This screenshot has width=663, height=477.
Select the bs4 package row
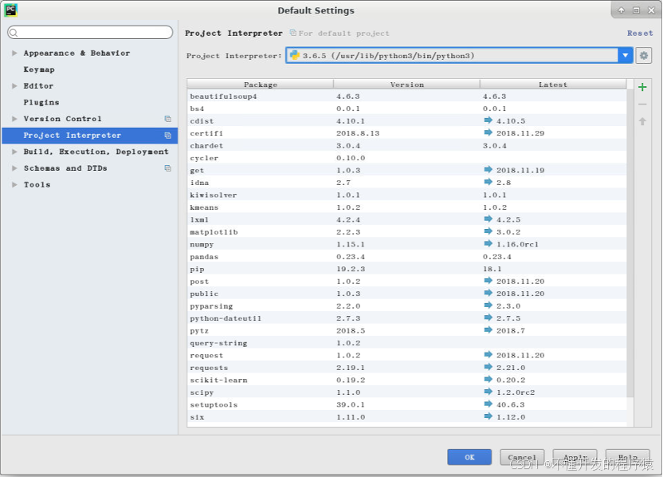[406, 108]
